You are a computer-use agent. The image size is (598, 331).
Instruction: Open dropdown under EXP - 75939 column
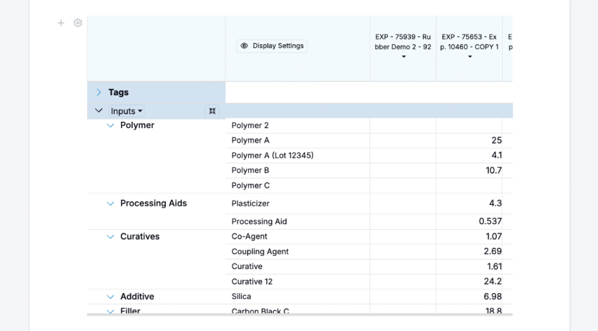pyautogui.click(x=403, y=57)
